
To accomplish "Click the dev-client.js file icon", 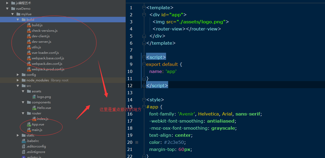I will 29,36.
